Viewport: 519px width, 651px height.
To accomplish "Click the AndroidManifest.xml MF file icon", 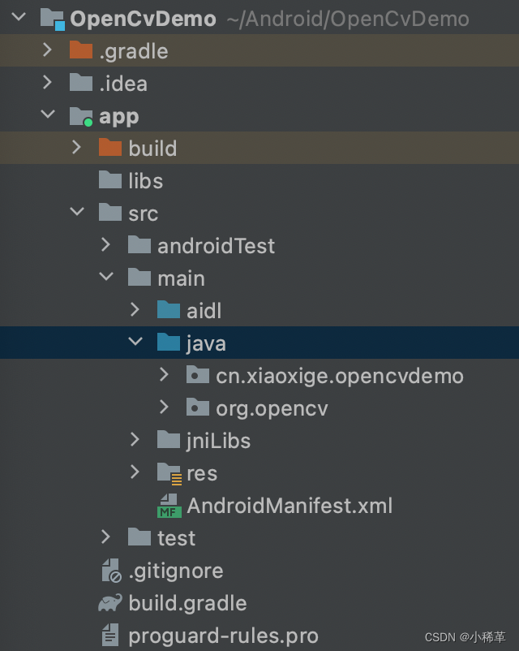I will [x=169, y=506].
